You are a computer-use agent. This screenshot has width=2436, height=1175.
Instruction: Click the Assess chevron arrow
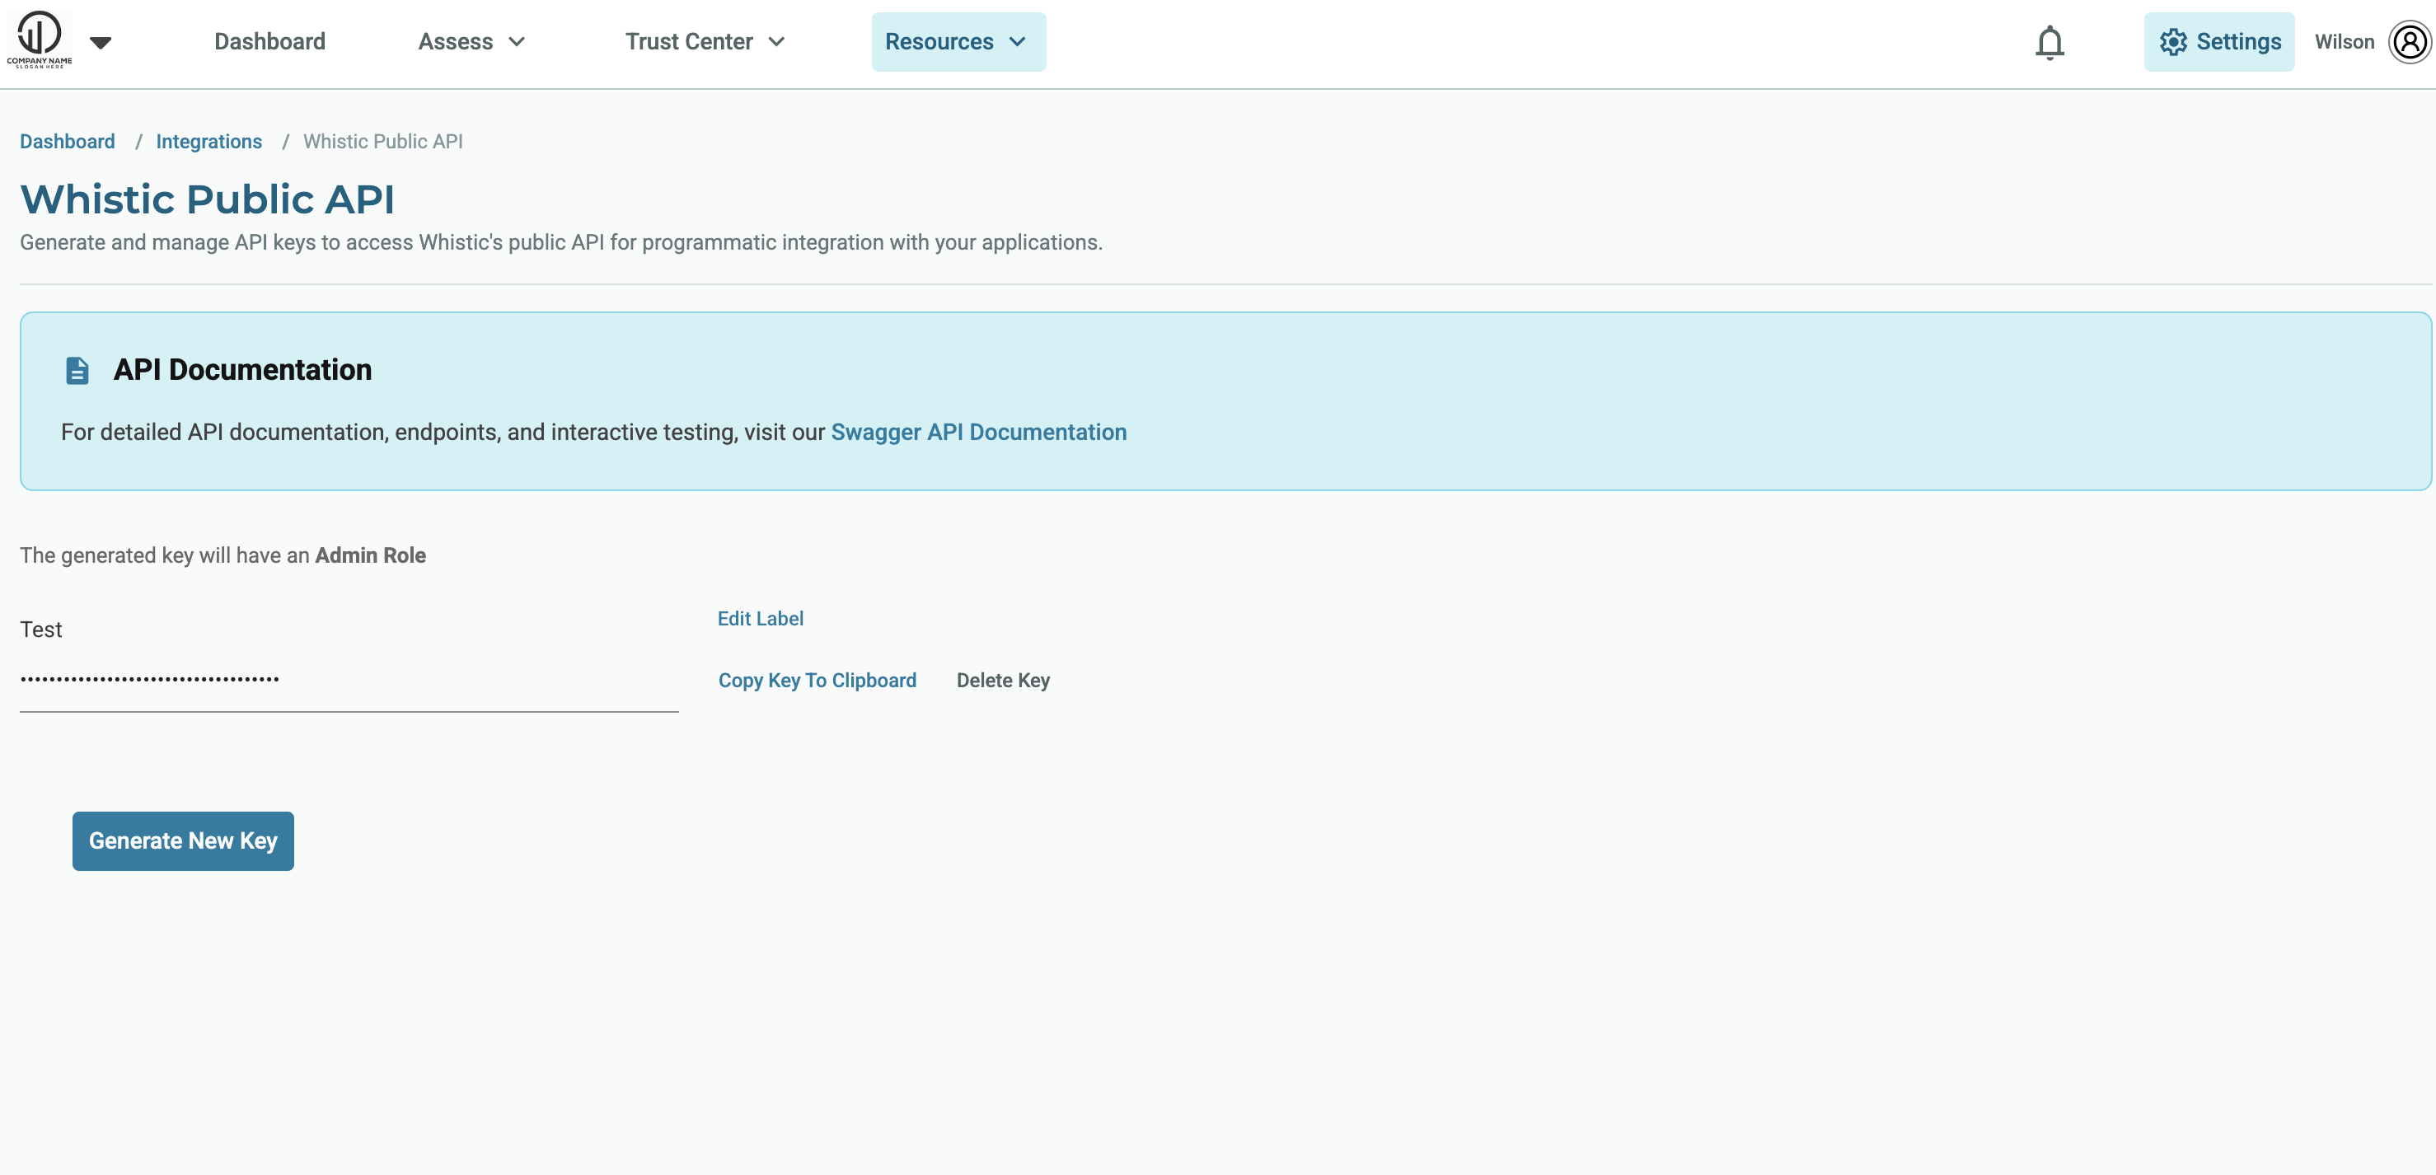coord(517,41)
